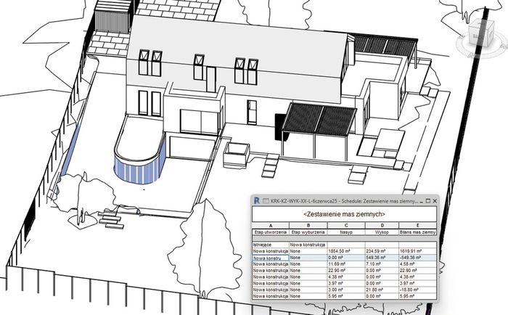Click the Nasyp column heading
This screenshot has height=315, width=508.
(346, 232)
